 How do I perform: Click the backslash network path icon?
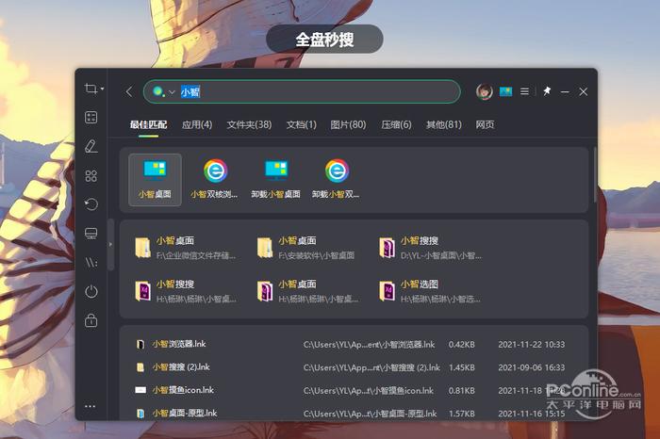(x=91, y=263)
